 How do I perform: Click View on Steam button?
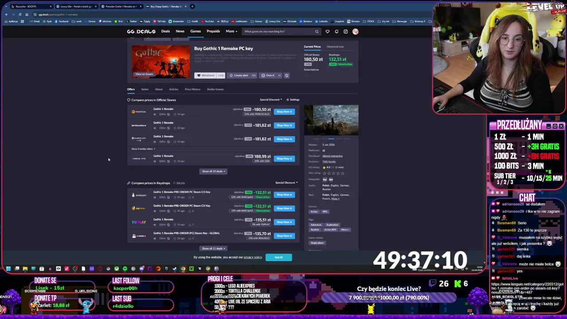tap(144, 74)
